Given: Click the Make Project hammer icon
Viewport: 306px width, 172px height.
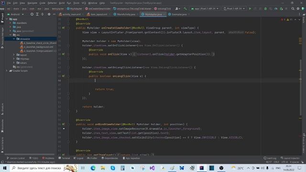Looking at the screenshot, I should (x=185, y=9).
